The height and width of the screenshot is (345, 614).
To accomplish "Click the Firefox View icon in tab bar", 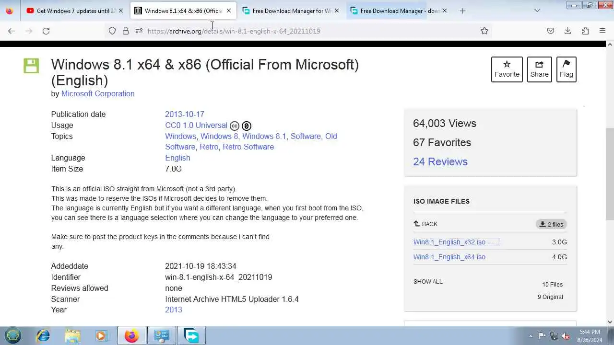I will pos(10,11).
